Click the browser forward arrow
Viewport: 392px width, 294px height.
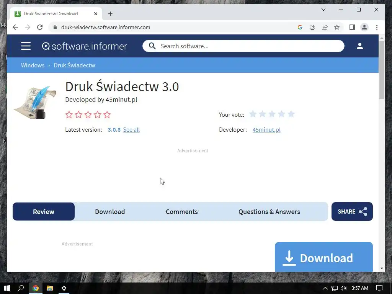click(x=28, y=27)
